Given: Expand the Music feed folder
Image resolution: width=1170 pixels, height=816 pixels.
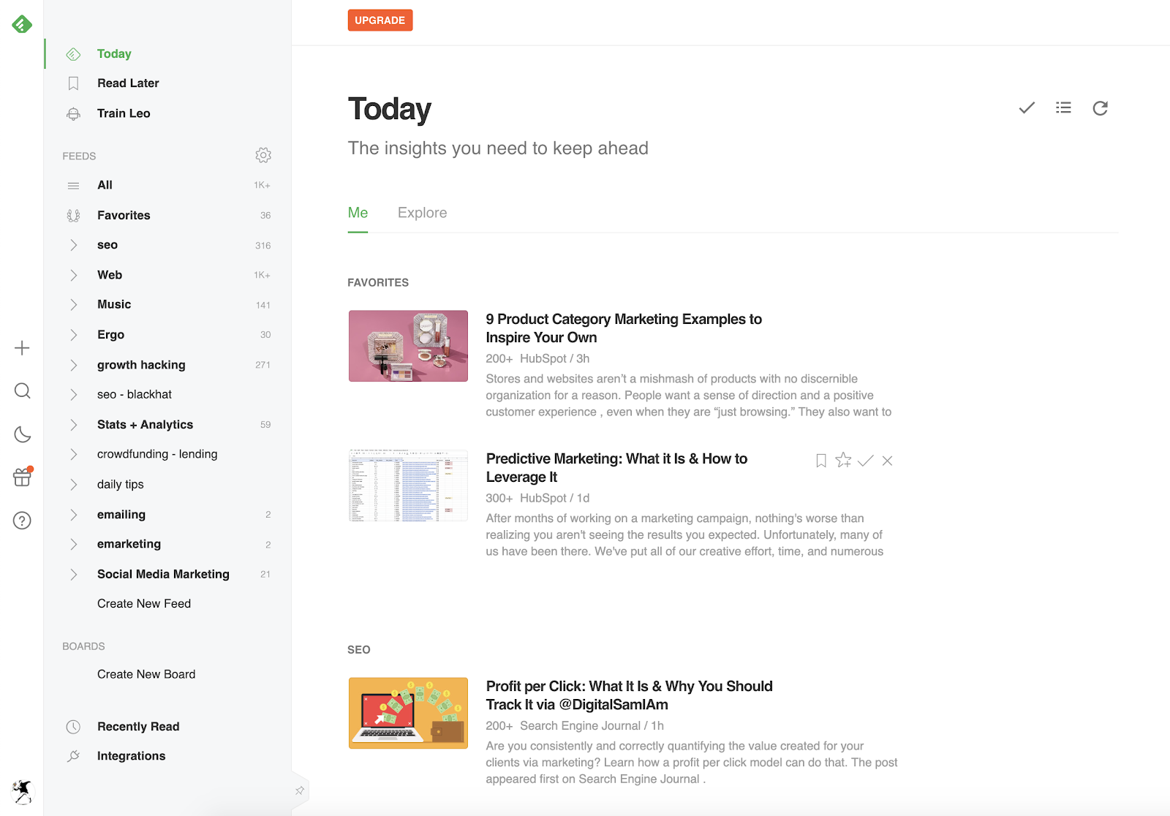Looking at the screenshot, I should click(73, 305).
